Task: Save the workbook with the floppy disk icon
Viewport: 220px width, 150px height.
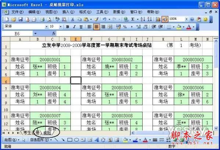Action: click(21, 19)
